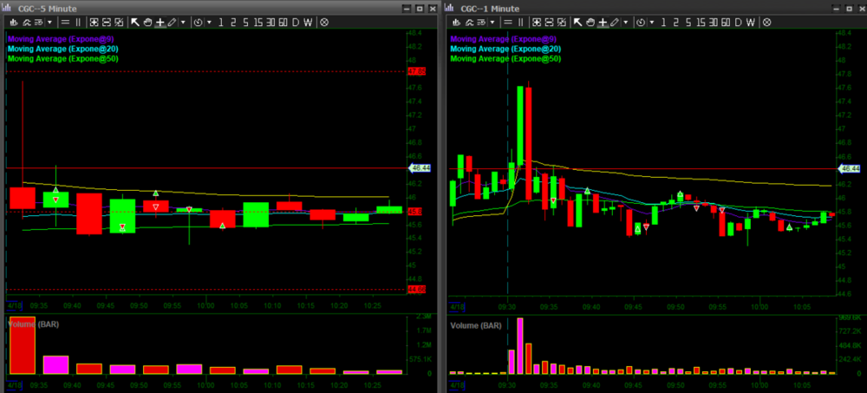
Task: Set 5 Minute chart to Daily (D) timeframe
Action: point(297,22)
